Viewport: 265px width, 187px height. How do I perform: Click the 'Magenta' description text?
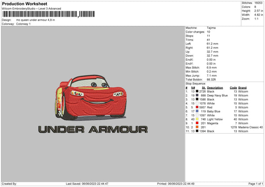click(212, 123)
